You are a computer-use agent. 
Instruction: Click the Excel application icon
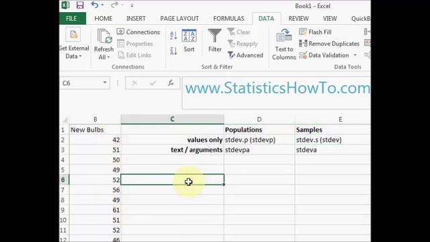(x=65, y=5)
